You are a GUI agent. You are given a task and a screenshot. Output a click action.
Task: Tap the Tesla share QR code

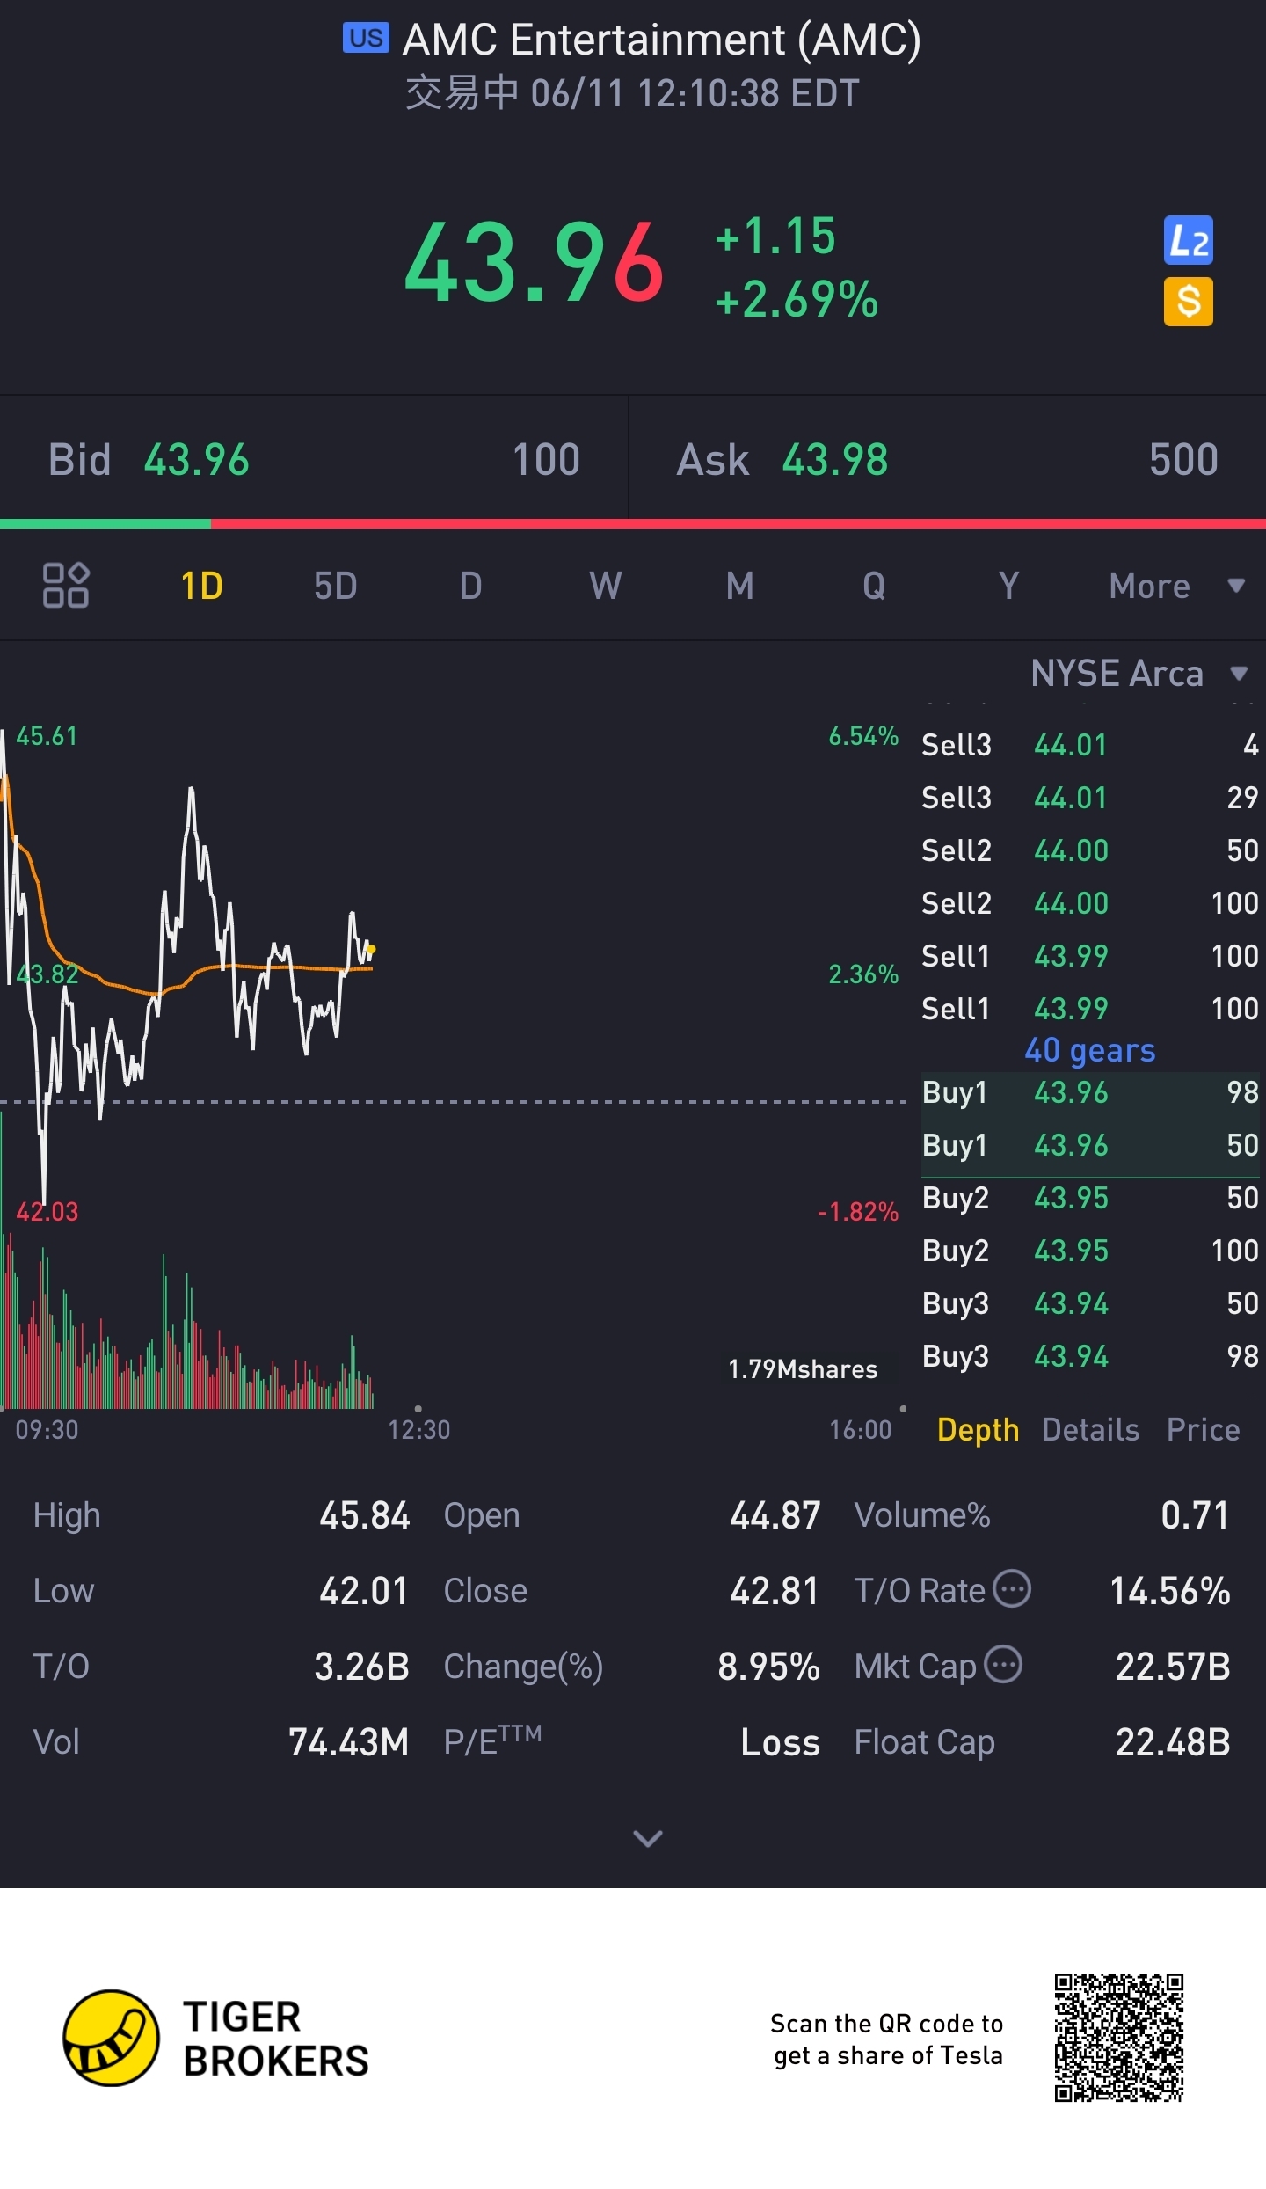pos(1119,2038)
